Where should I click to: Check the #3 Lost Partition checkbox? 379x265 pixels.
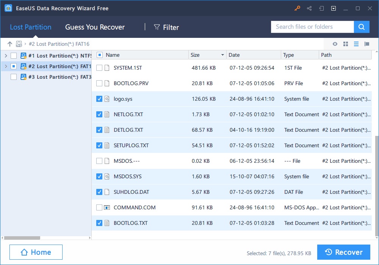(14, 77)
